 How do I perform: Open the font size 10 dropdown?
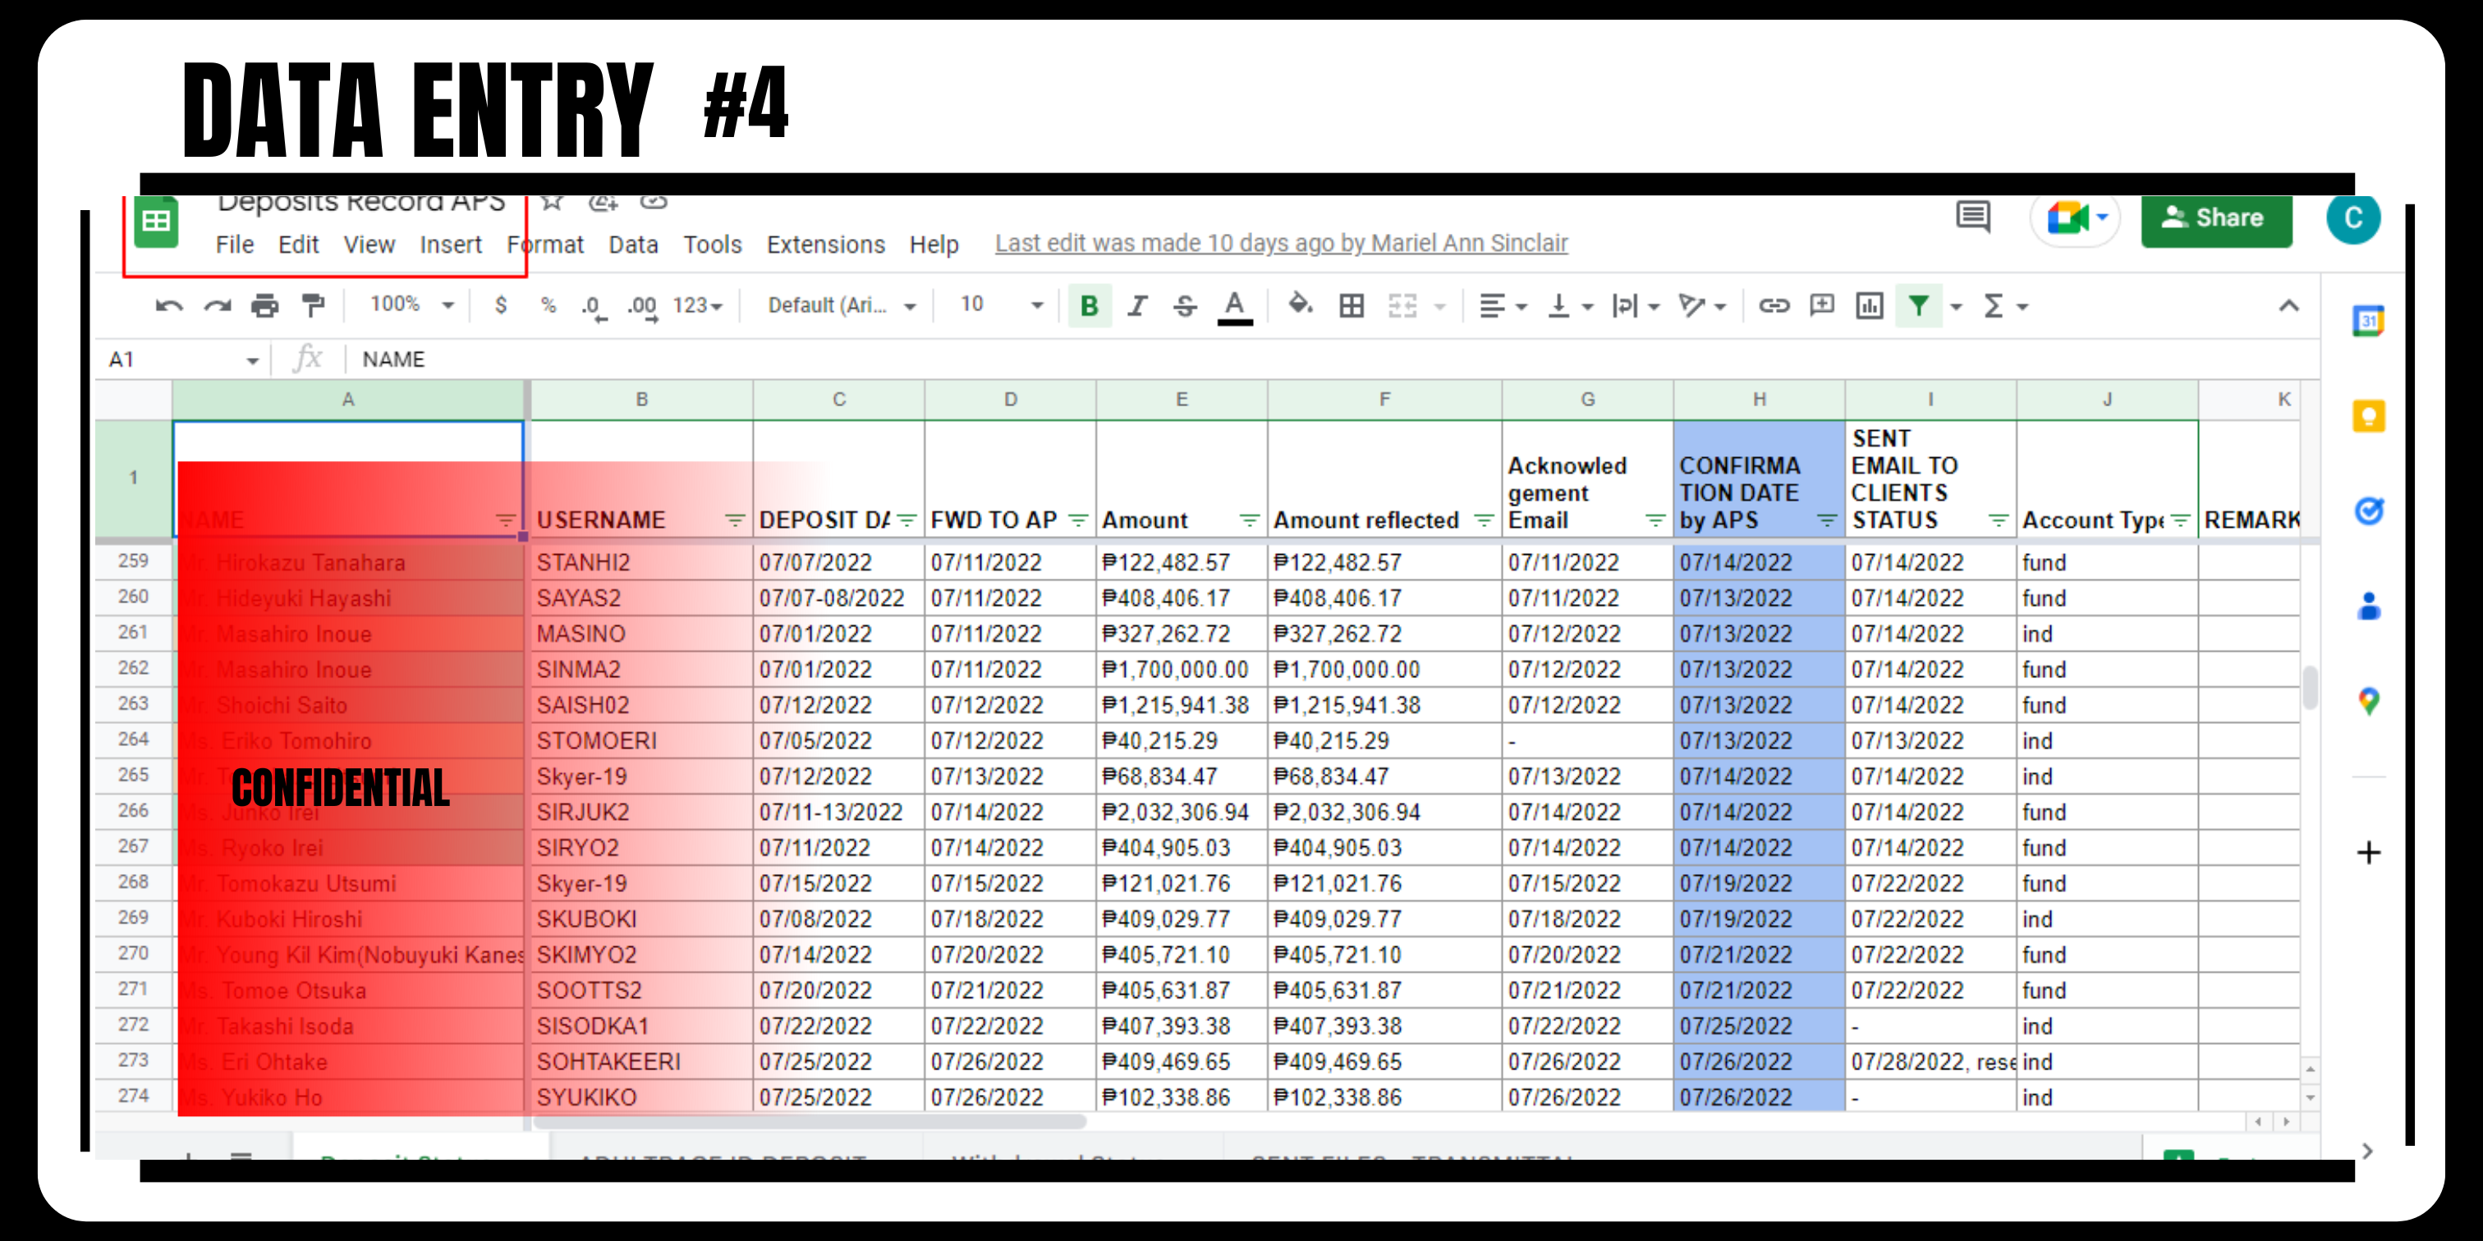coord(1001,305)
